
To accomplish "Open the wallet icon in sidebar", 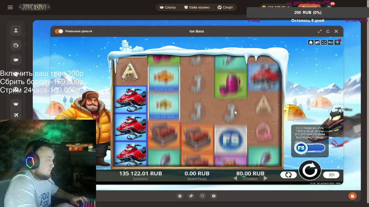I will click(16, 45).
